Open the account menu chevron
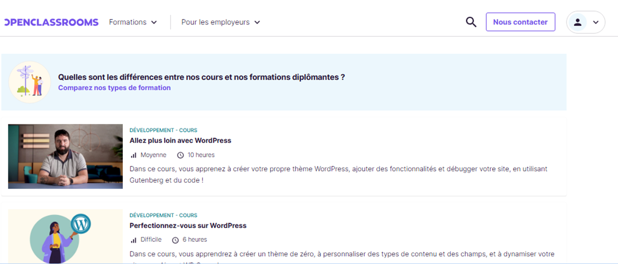618x264 pixels. 596,22
